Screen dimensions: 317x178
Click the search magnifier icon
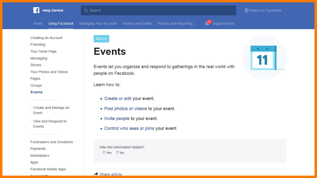pos(86,10)
